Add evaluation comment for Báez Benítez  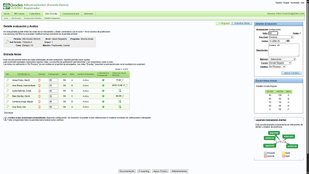click(x=103, y=96)
